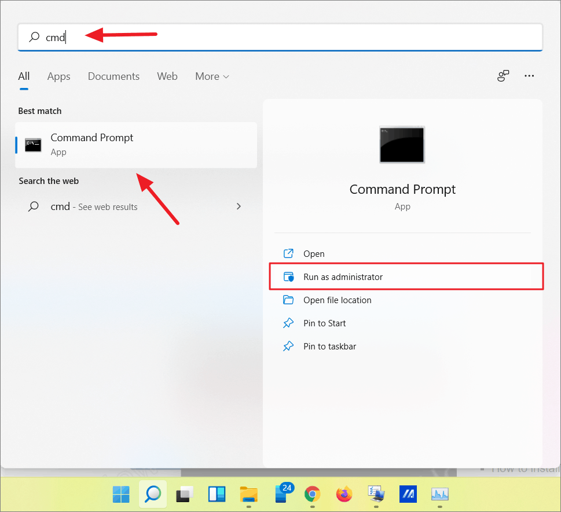Viewport: 561px width, 512px height.
Task: Launch Firefox from the taskbar
Action: pos(344,495)
